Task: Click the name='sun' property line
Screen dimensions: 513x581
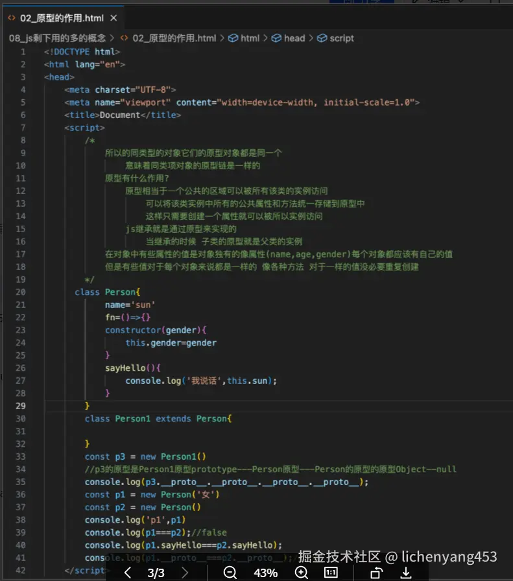Action: [130, 305]
